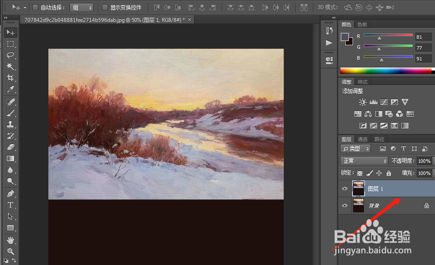Add a Channel Mixer adjustment

point(400,114)
